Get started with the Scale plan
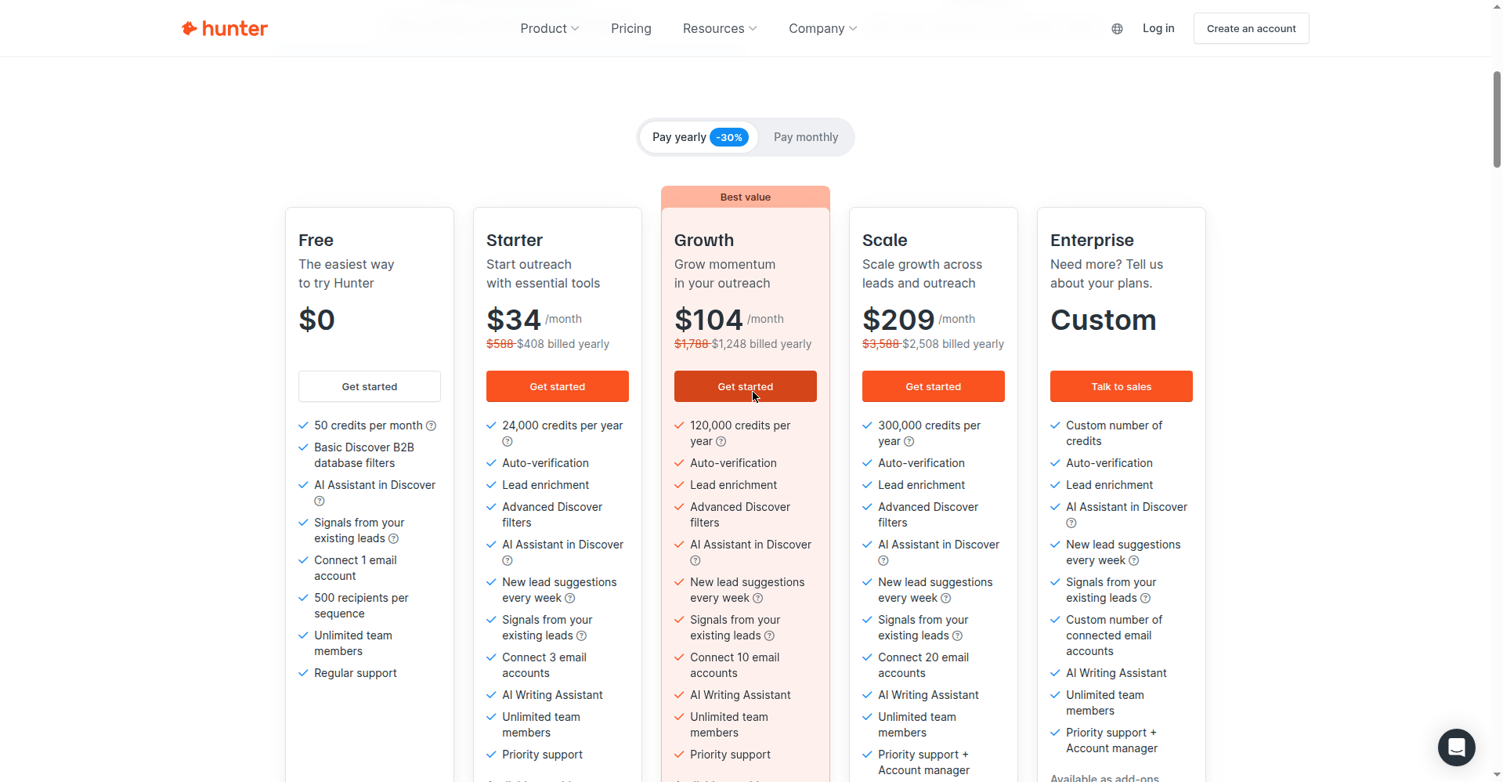 [934, 386]
